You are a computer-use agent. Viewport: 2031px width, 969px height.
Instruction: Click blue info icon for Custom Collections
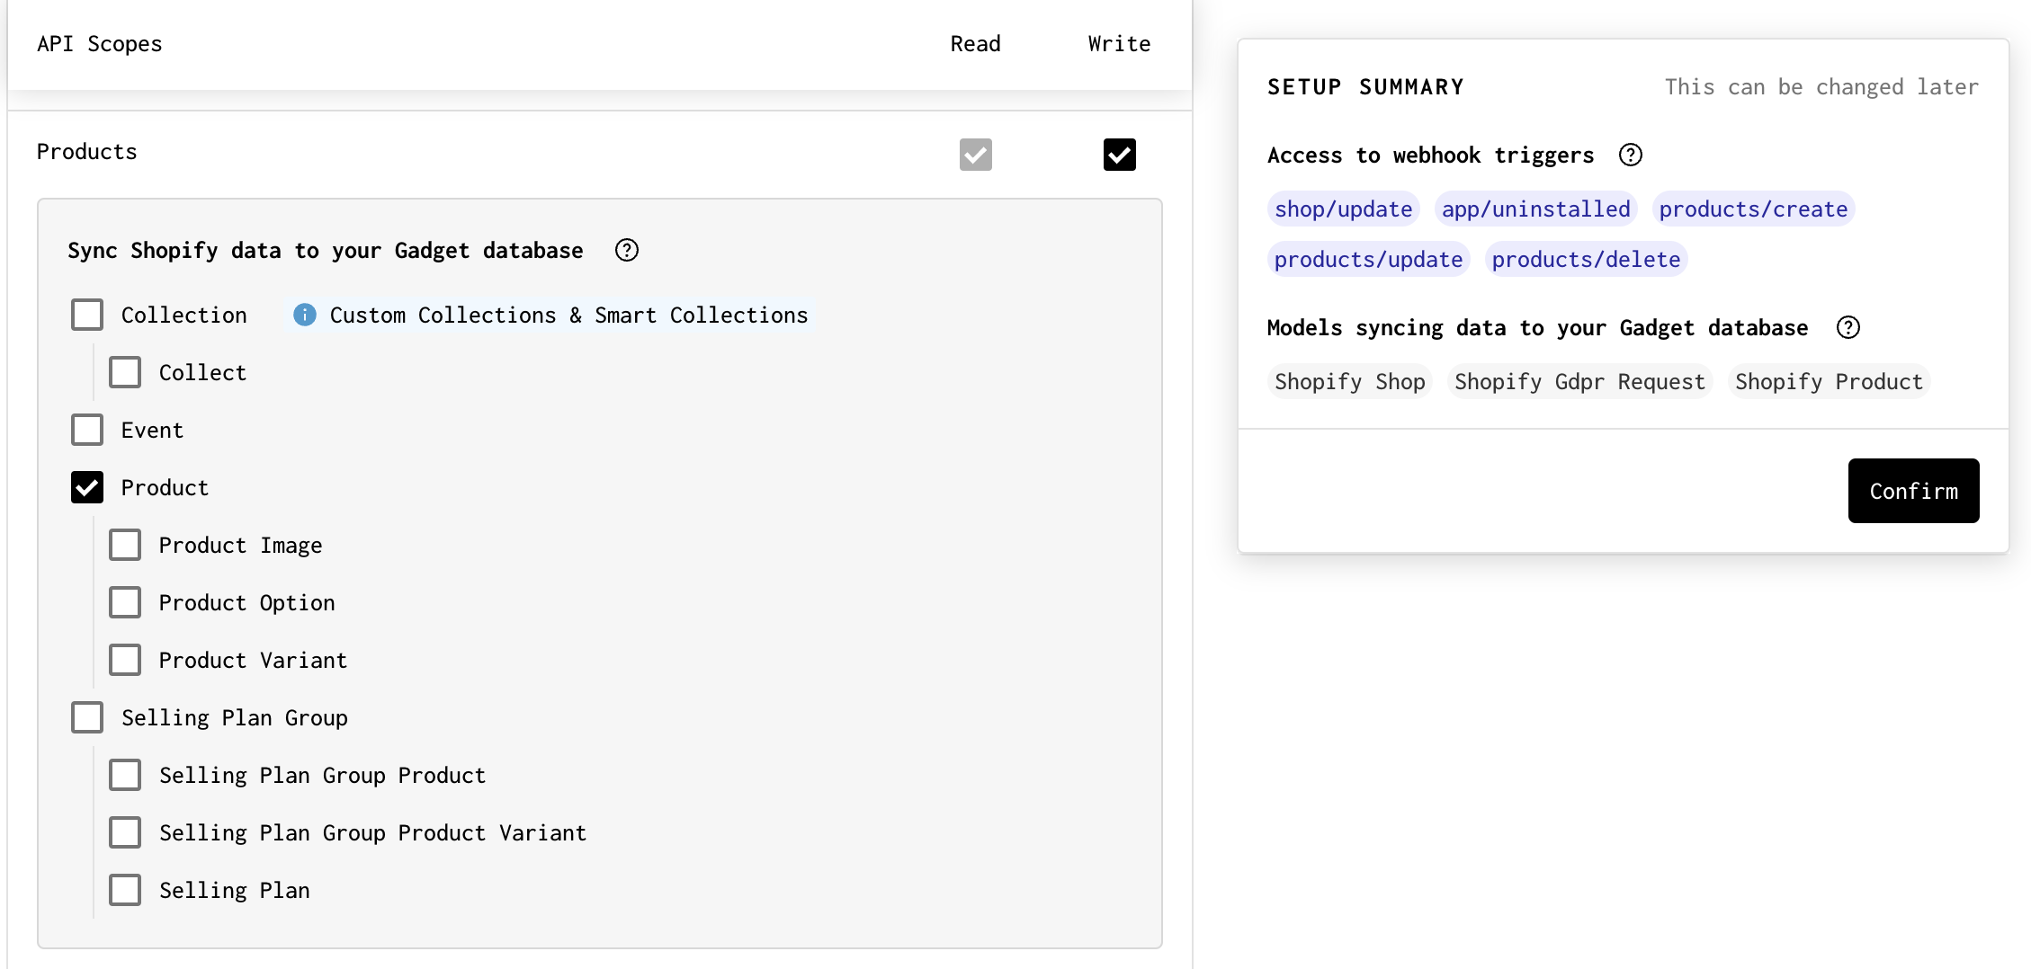[305, 315]
